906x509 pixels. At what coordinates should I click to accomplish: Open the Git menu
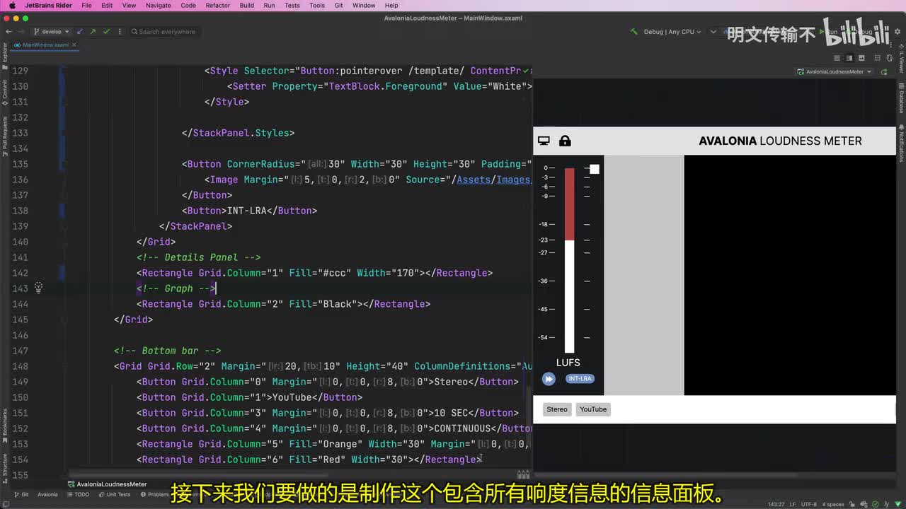click(x=339, y=6)
